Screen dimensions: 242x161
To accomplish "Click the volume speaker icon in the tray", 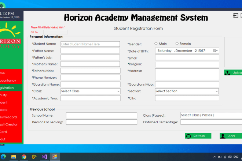I will (x=230, y=157).
